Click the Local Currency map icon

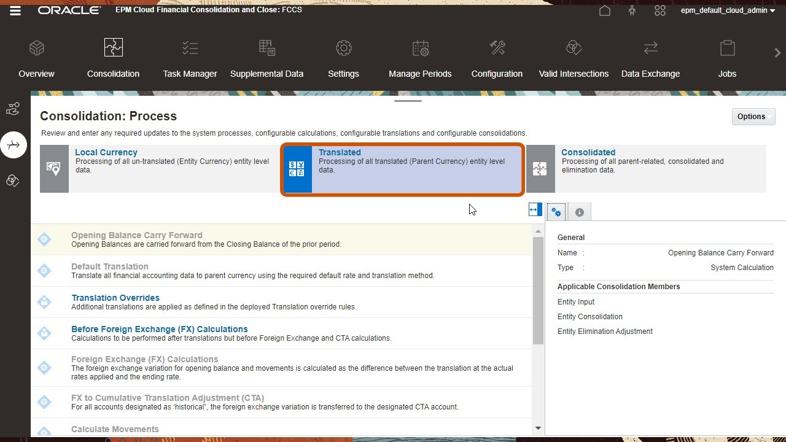(54, 169)
